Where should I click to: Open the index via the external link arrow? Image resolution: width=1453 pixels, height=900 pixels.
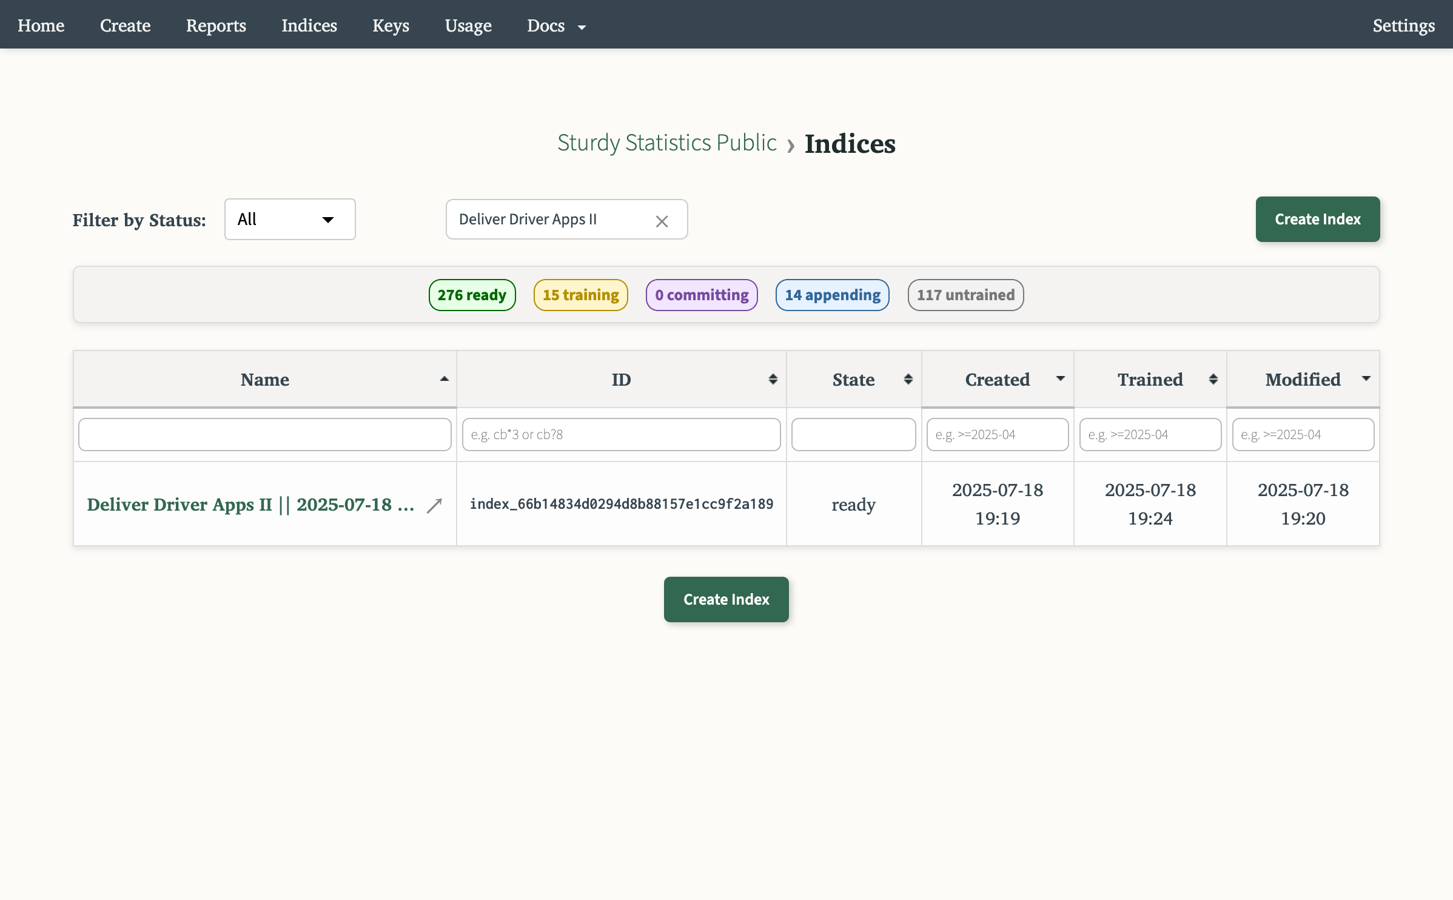[434, 505]
